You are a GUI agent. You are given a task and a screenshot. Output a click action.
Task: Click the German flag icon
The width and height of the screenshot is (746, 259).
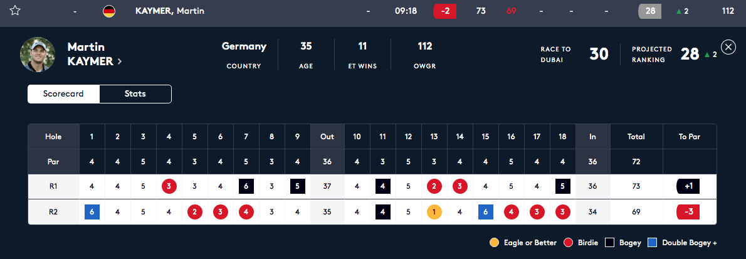coord(109,11)
